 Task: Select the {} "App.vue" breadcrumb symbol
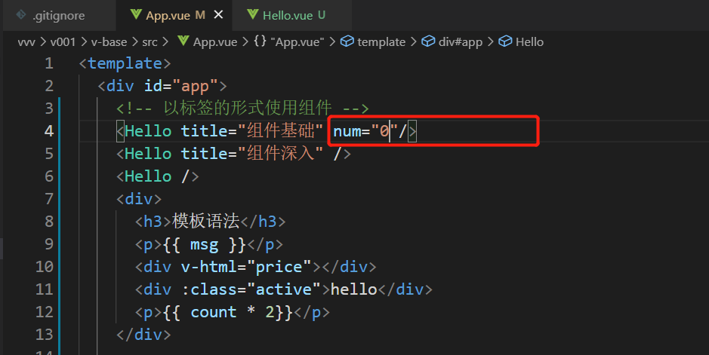288,42
